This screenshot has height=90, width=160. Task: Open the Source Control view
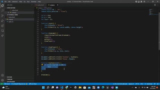(x=2, y=15)
